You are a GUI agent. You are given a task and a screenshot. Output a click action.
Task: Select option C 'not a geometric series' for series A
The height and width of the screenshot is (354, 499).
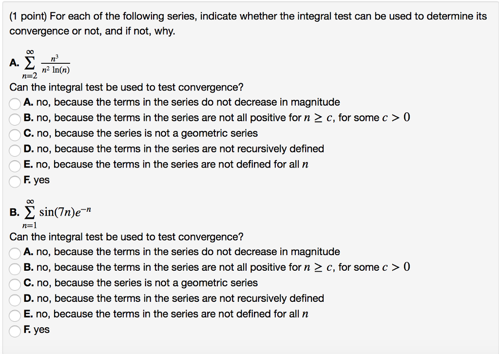tap(14, 133)
